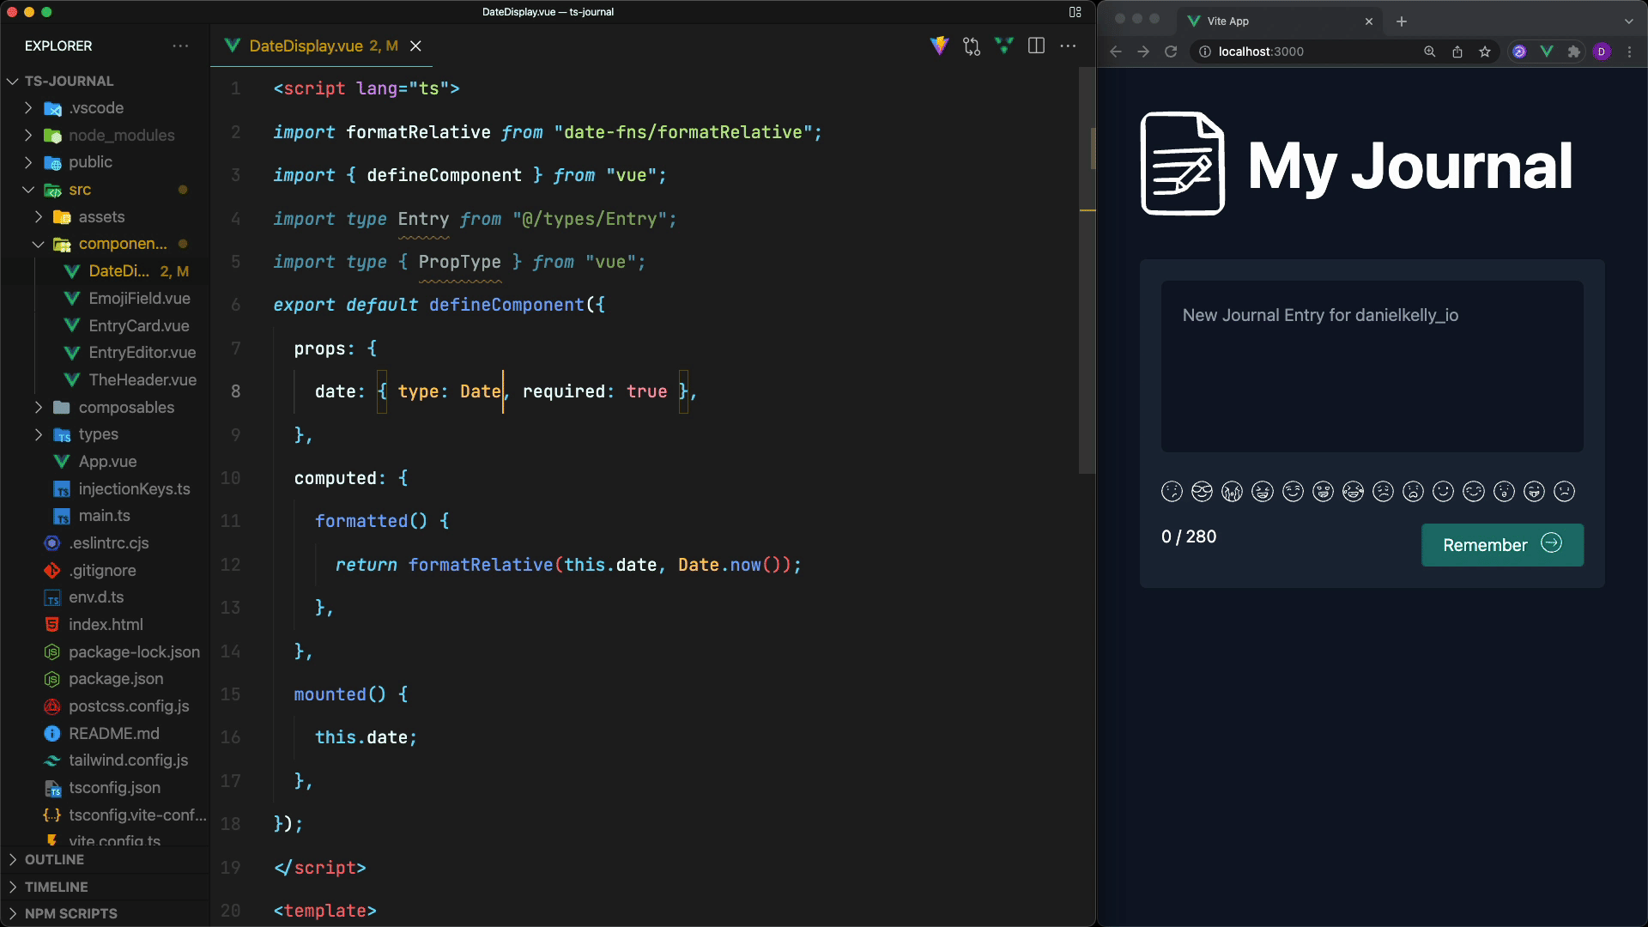Select the DateDisplay.vue editor tab

pos(306,45)
